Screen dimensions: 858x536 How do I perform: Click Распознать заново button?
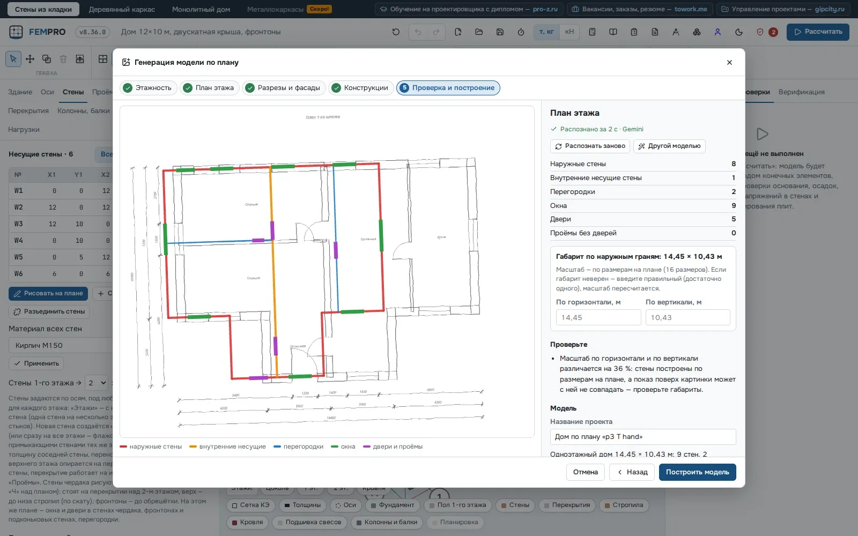click(x=590, y=146)
